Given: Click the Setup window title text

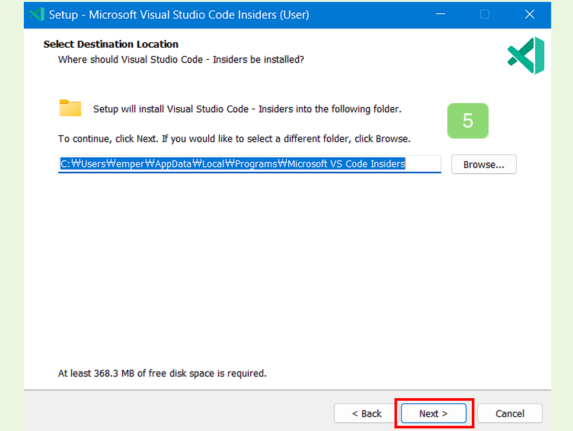Looking at the screenshot, I should 179,15.
